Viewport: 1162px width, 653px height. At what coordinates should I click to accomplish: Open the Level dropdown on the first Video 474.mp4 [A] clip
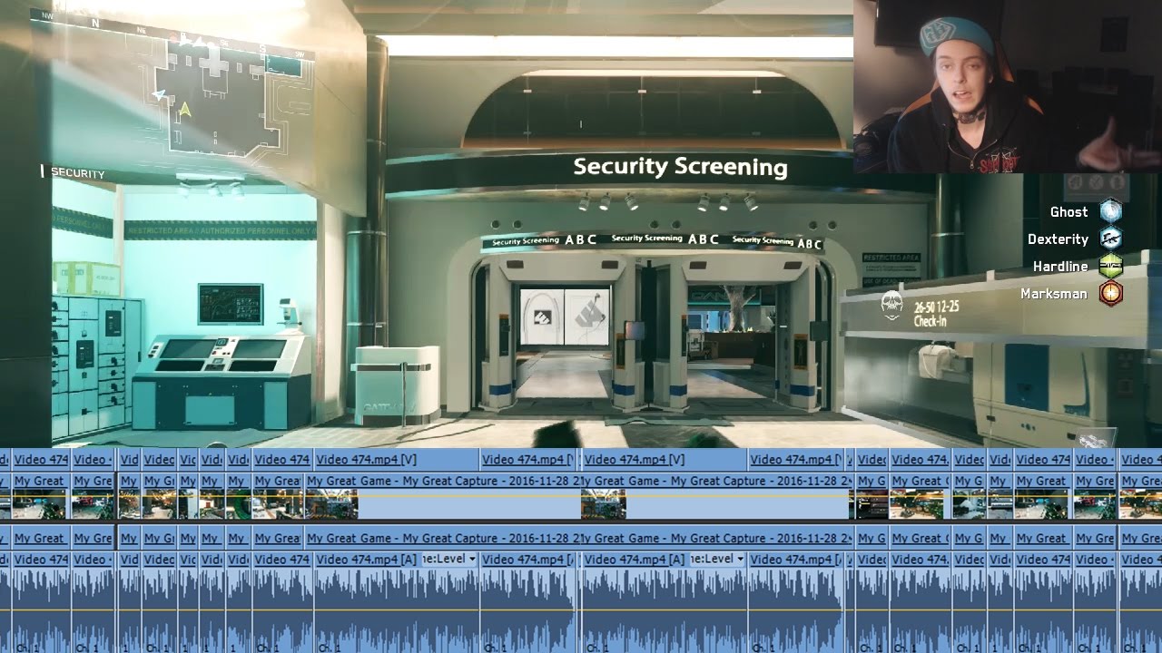[448, 560]
